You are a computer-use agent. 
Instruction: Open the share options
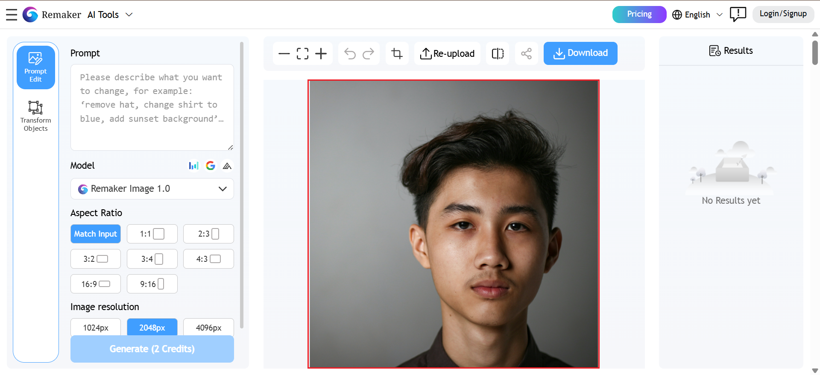(526, 53)
